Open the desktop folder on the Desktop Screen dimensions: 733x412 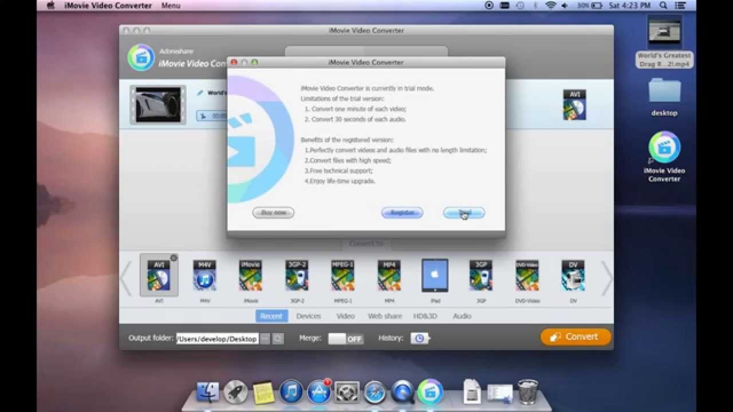coord(664,98)
